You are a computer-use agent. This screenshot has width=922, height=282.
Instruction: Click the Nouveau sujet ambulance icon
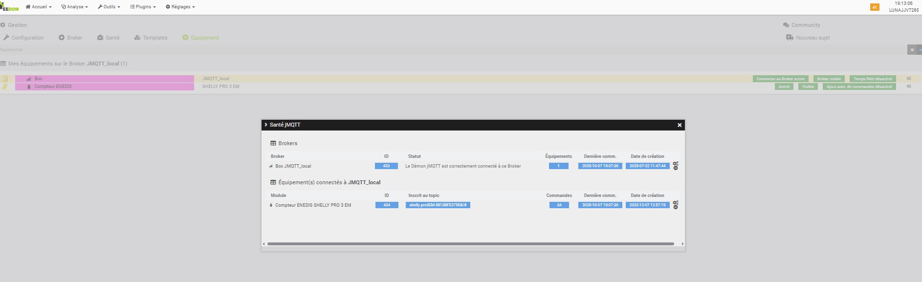point(790,38)
